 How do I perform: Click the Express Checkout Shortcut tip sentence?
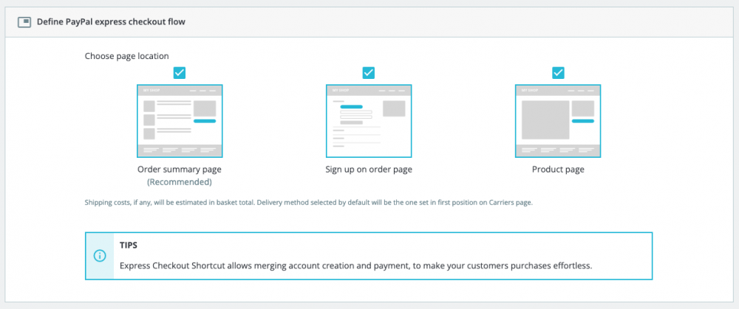[356, 265]
